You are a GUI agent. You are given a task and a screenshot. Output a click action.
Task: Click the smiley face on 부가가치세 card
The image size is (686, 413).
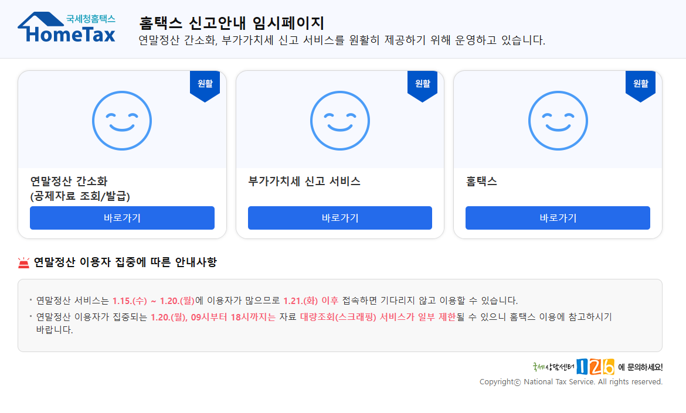coord(339,120)
